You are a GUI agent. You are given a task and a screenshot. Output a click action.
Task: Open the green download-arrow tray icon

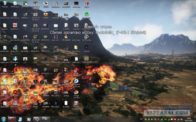coord(149,119)
